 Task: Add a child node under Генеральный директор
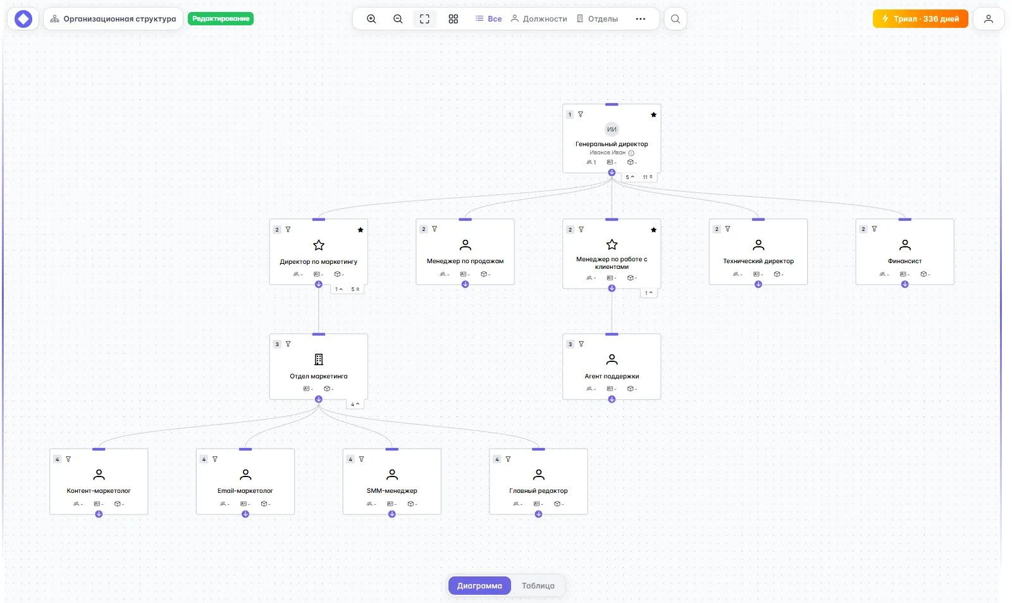click(x=612, y=173)
